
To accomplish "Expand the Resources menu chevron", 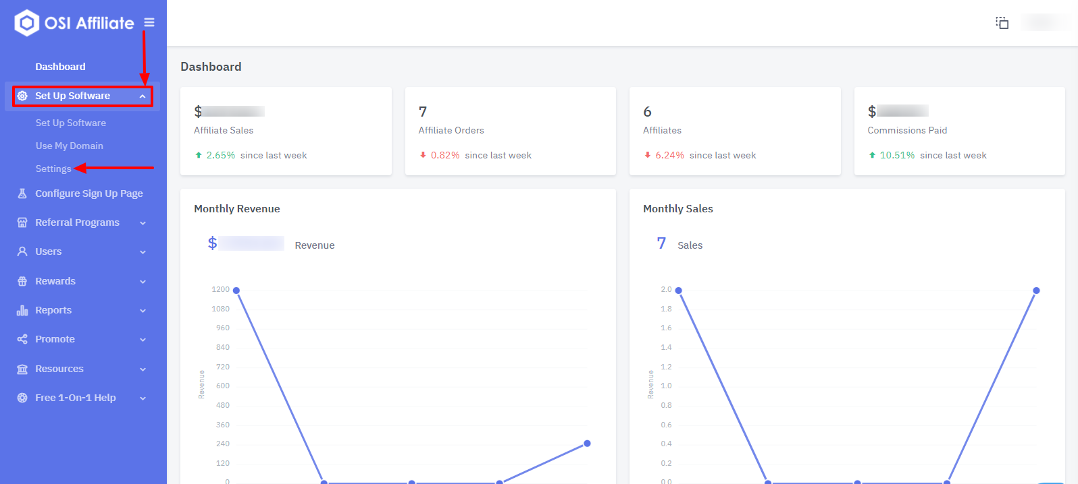I will (143, 369).
